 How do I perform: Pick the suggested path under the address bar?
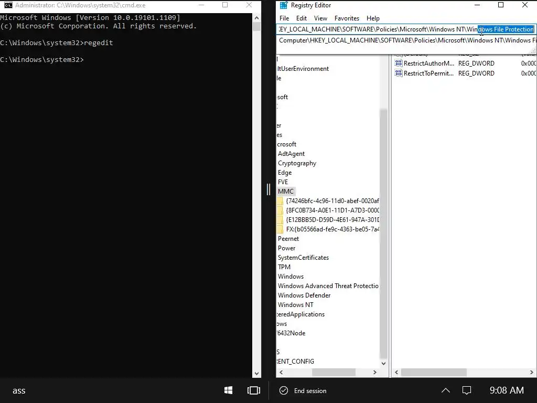(x=406, y=40)
